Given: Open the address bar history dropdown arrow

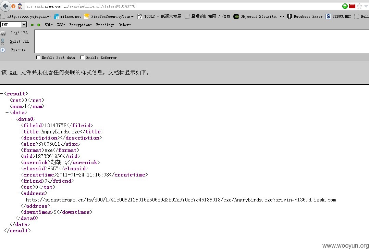Looking at the screenshot, I should coord(366,6).
